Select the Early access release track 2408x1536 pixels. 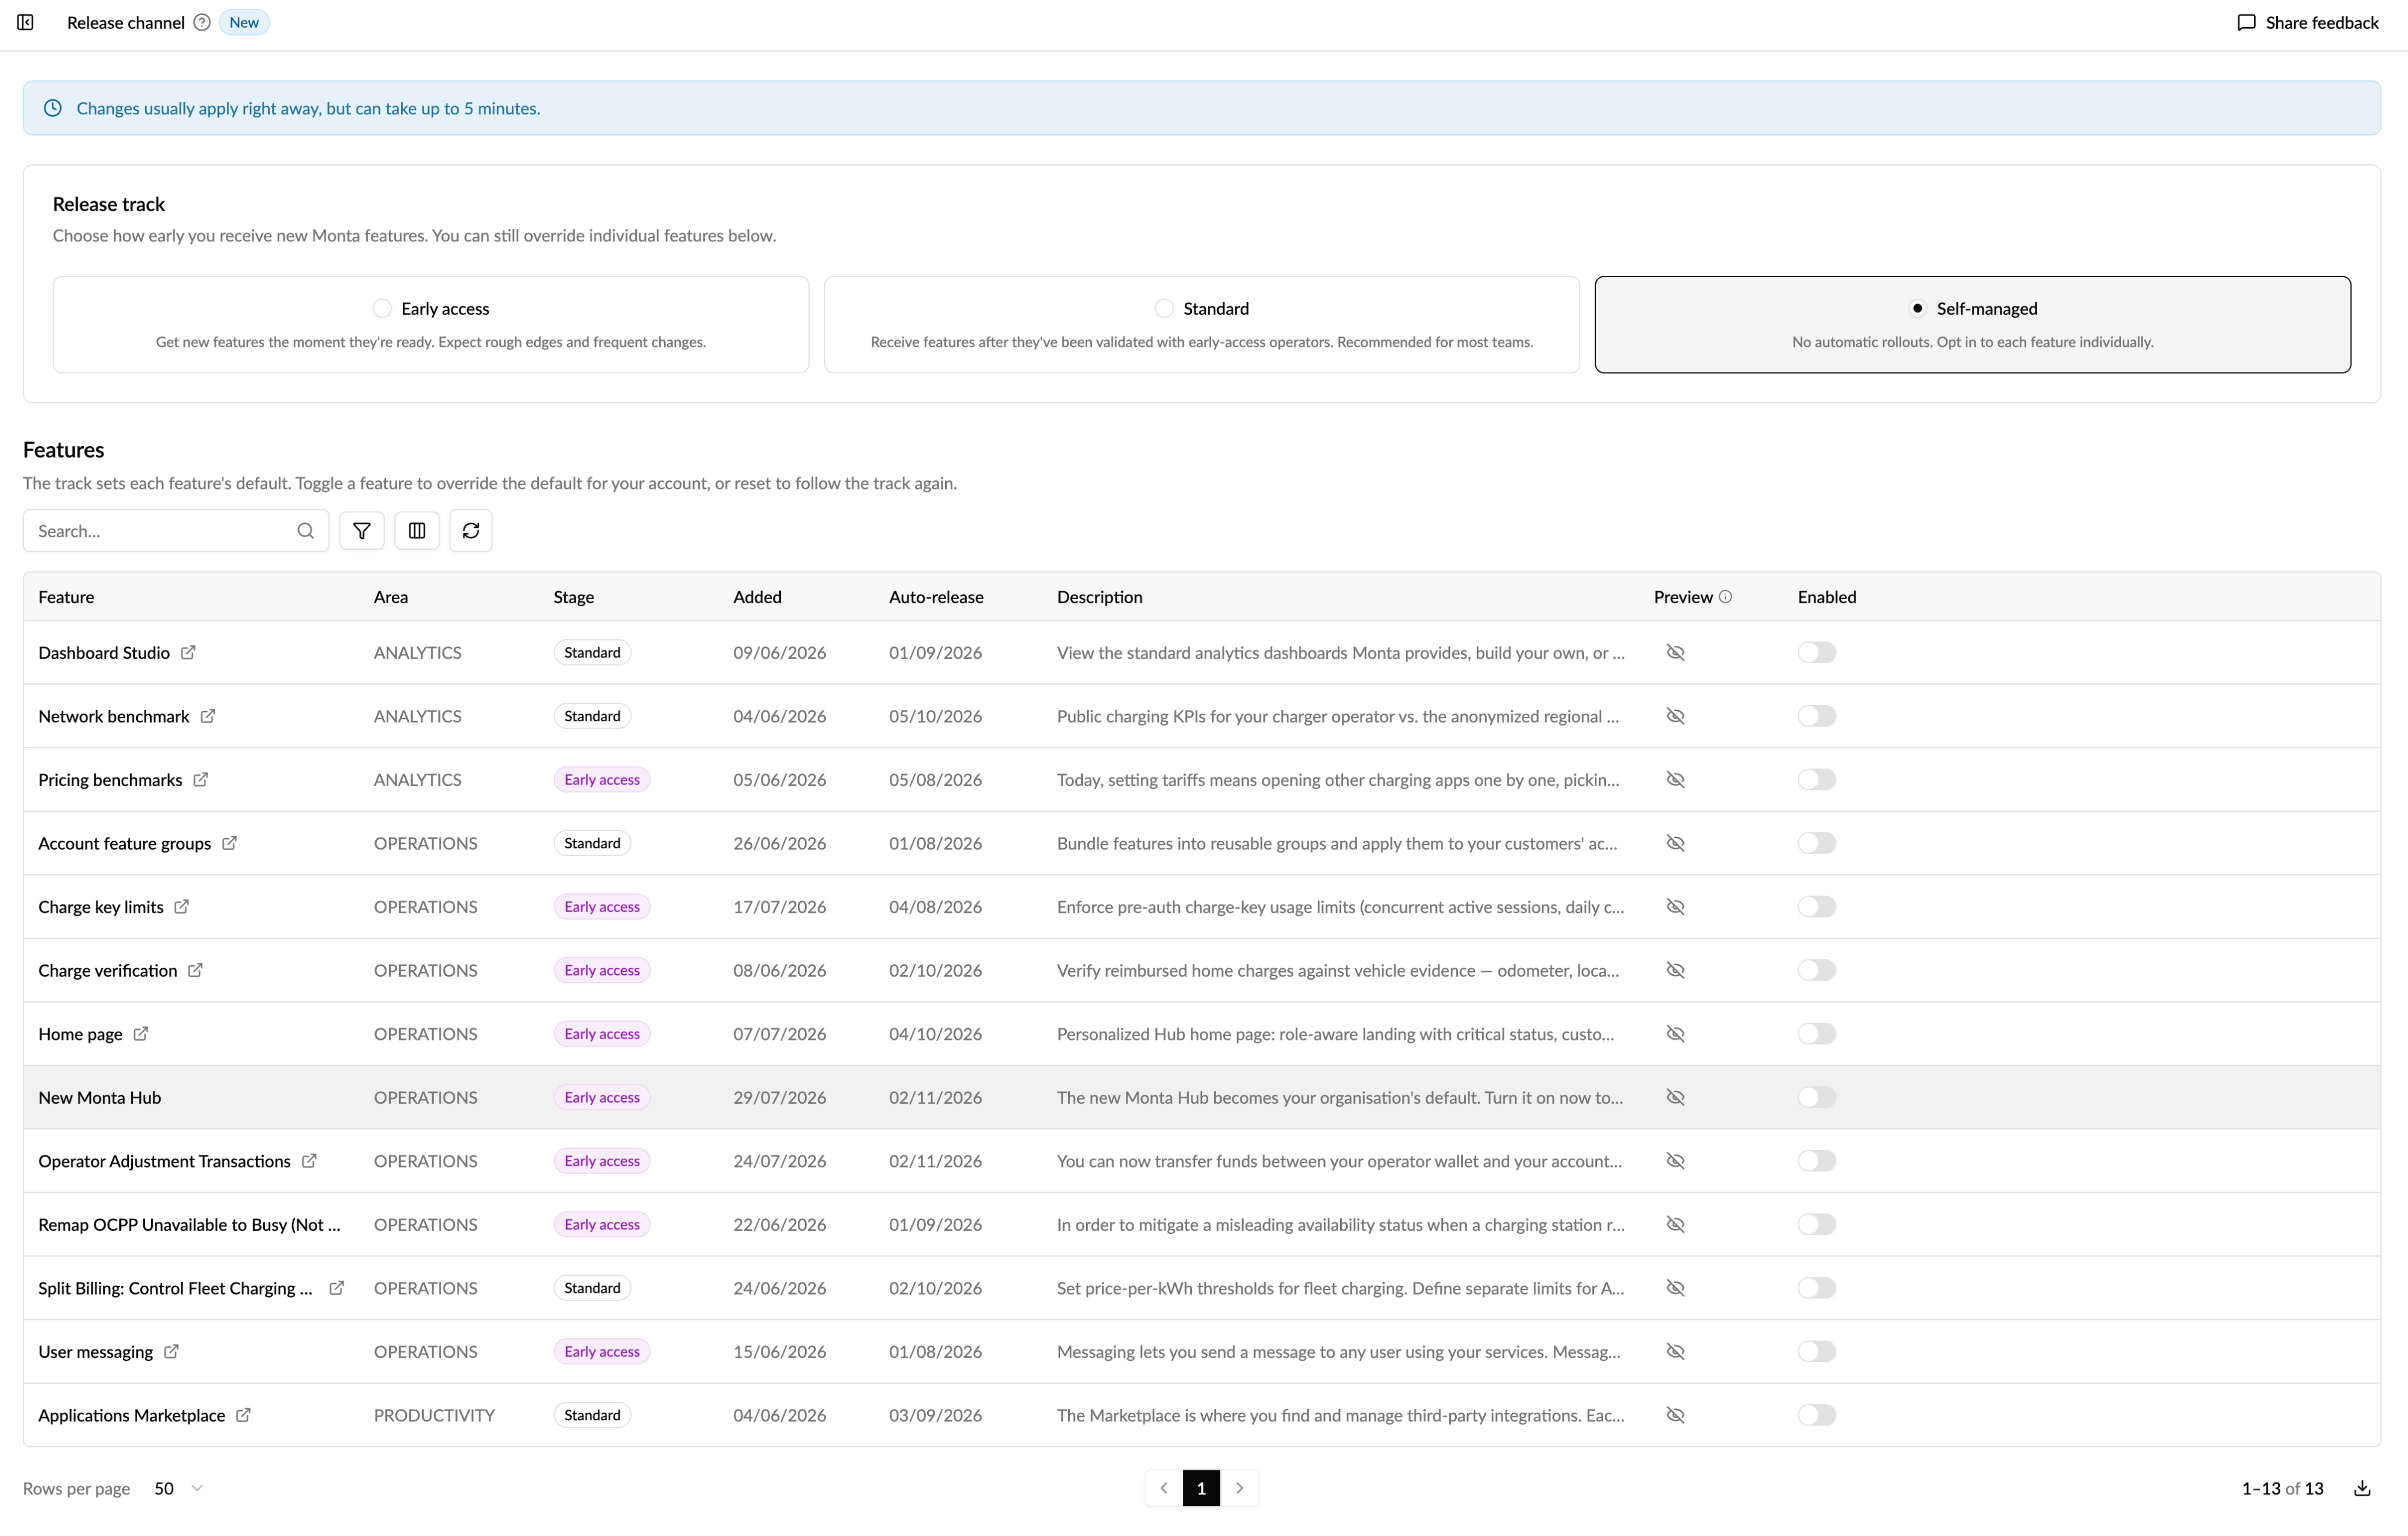point(431,325)
